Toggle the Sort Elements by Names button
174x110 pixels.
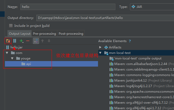[x=36, y=41]
